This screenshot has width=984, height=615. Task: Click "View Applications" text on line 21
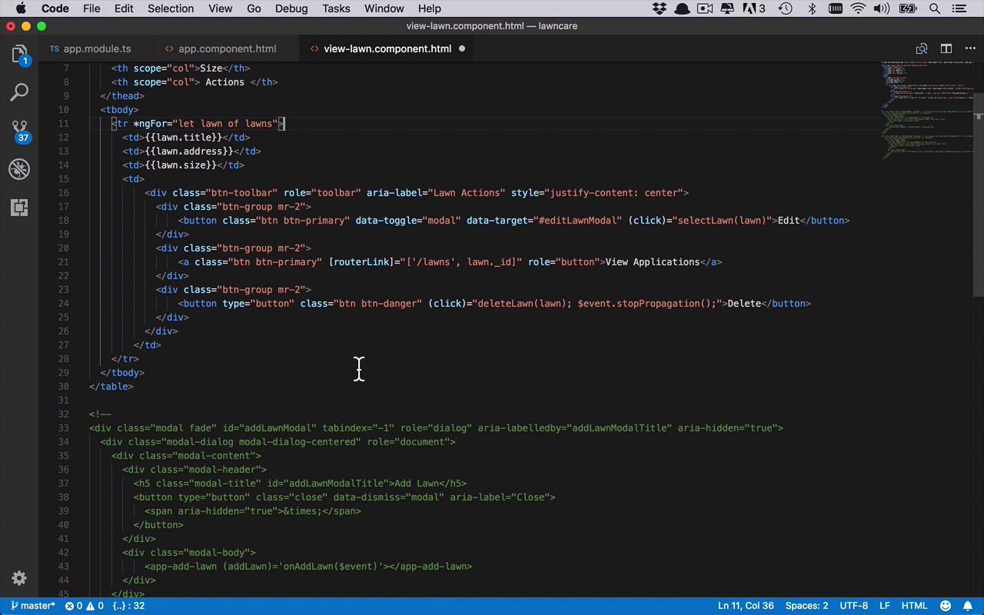[653, 261]
